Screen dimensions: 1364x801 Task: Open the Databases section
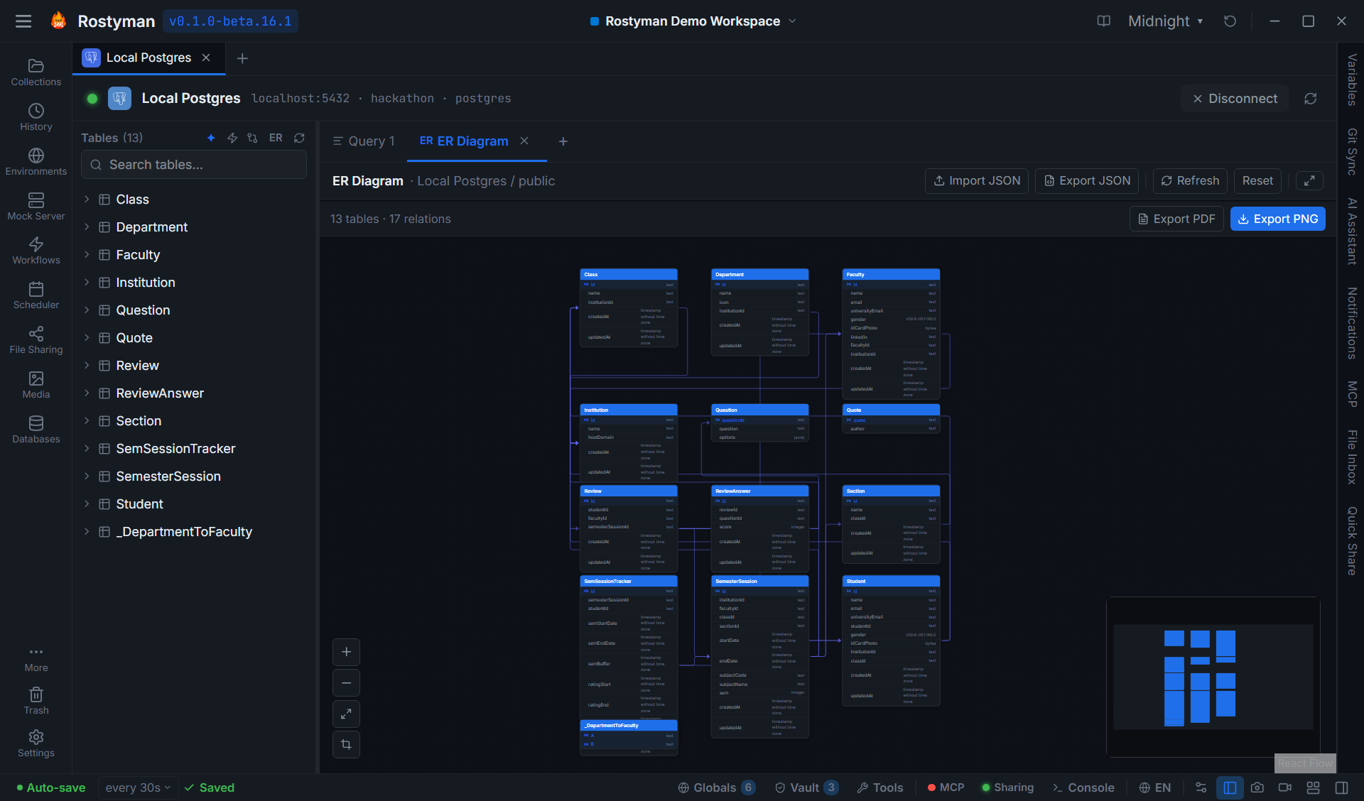36,430
